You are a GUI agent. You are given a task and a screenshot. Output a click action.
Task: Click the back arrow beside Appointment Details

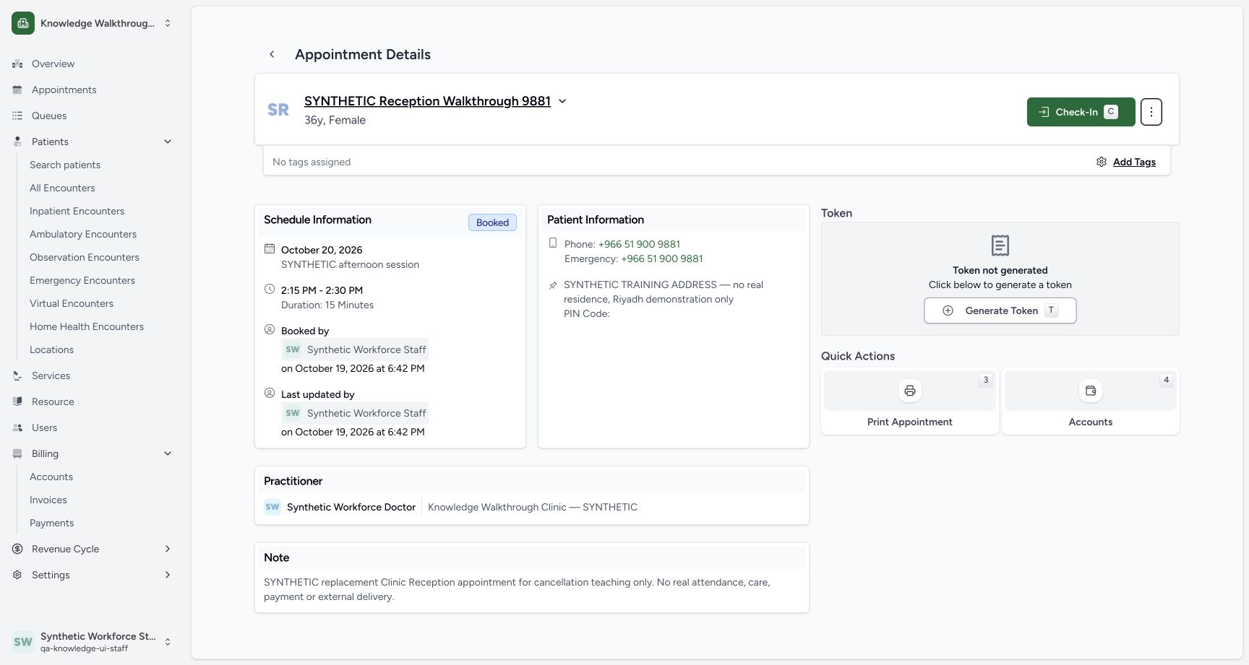pos(272,54)
